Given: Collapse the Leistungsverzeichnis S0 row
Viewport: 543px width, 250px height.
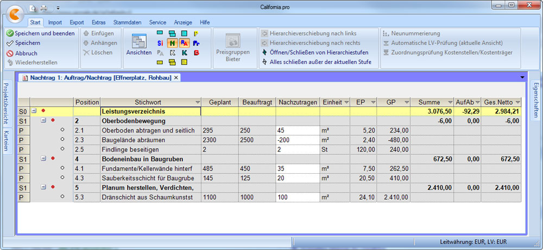Looking at the screenshot, I should tap(34, 111).
